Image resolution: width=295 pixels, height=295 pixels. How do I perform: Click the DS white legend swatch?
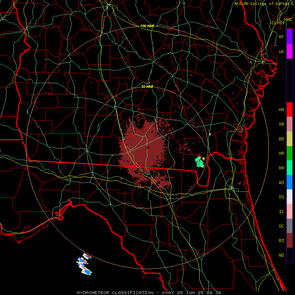[x=289, y=197]
